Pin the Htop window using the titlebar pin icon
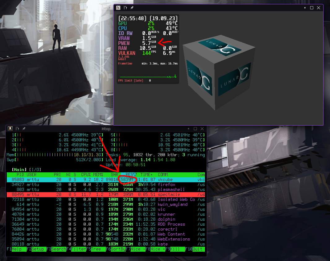 tap(23, 128)
